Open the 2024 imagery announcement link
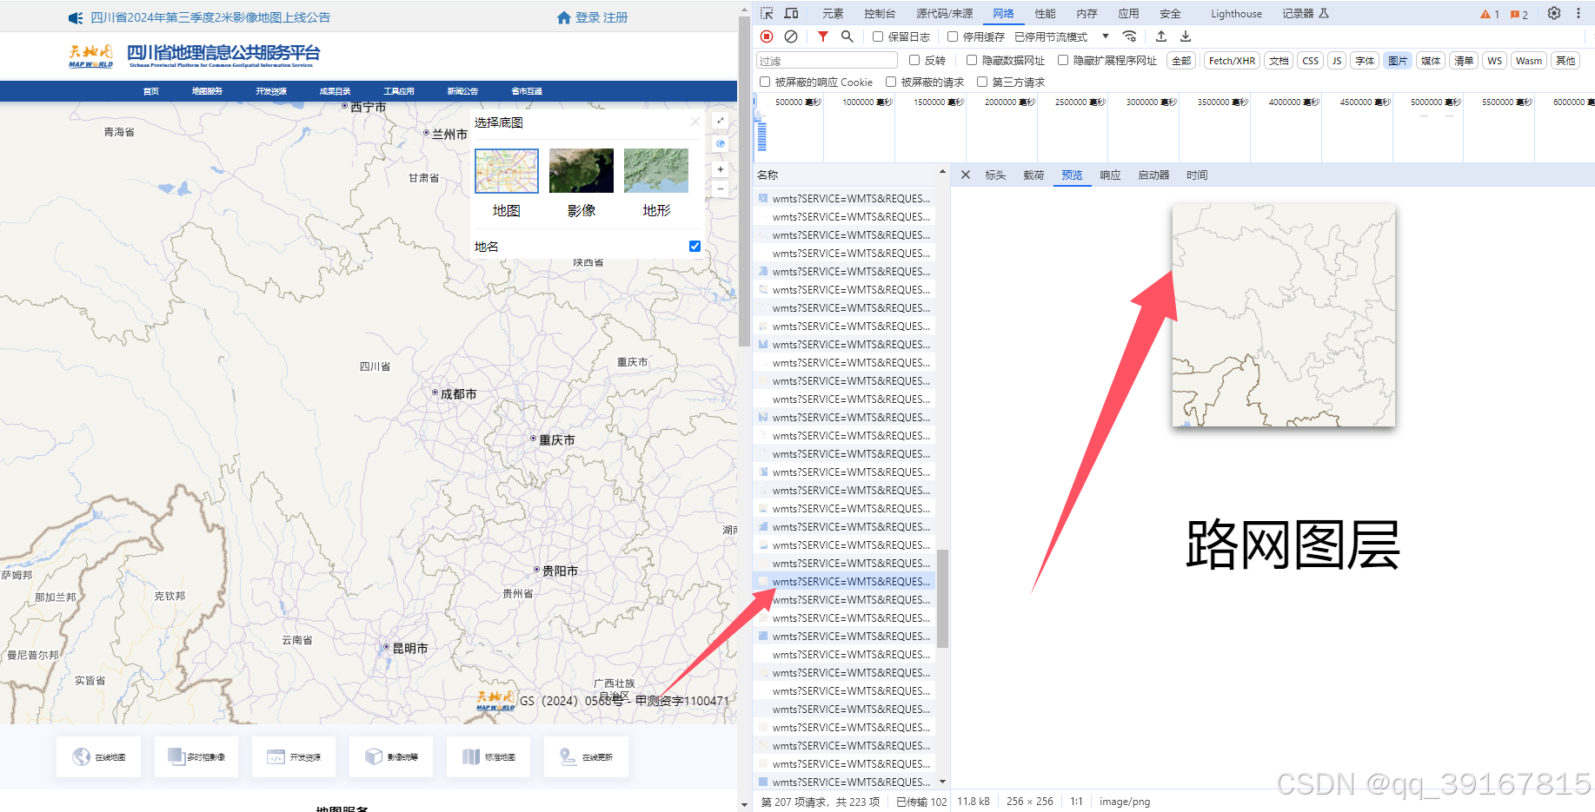1595x812 pixels. click(210, 17)
